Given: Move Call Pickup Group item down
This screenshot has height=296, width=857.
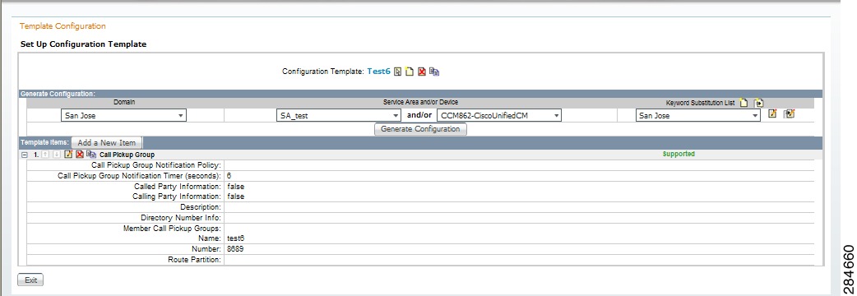Looking at the screenshot, I should pos(56,155).
